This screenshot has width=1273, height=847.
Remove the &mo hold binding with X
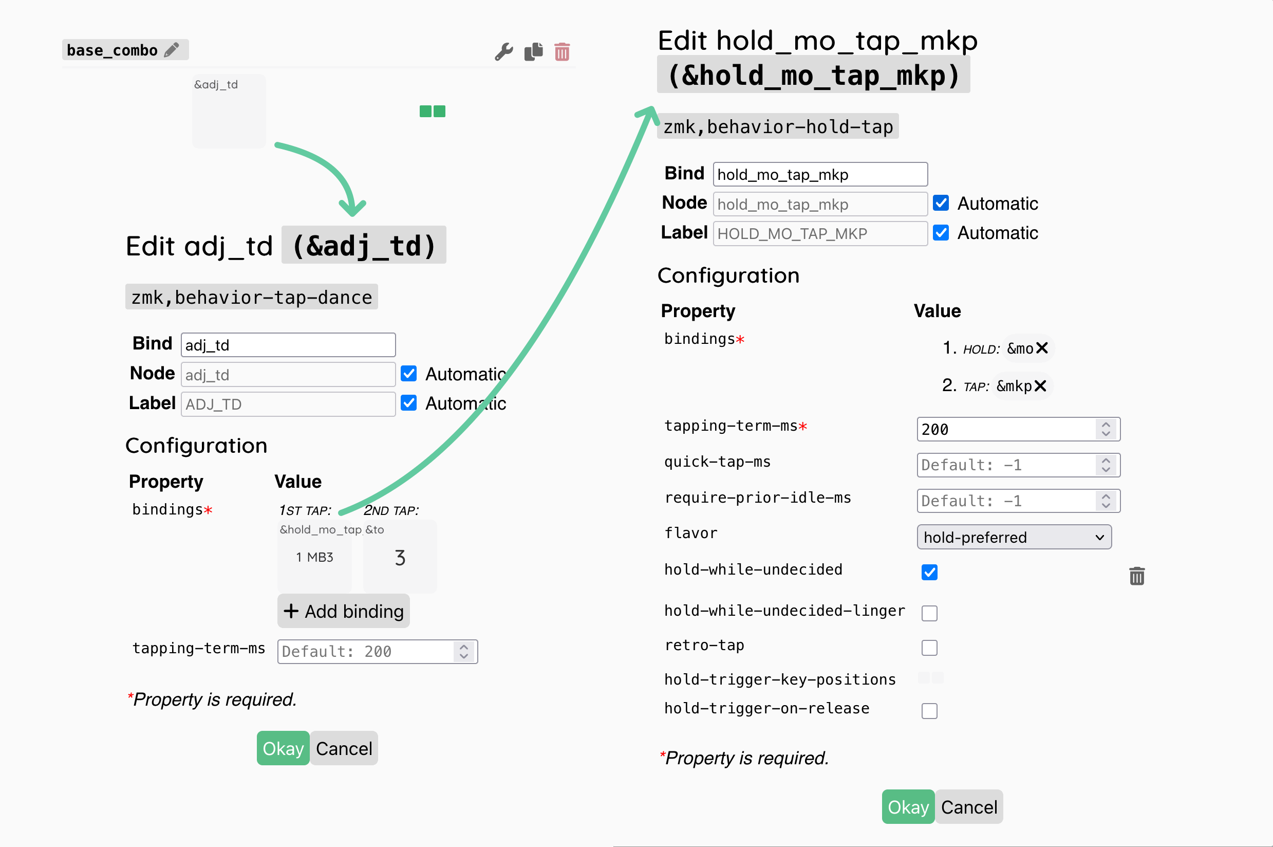click(1042, 348)
